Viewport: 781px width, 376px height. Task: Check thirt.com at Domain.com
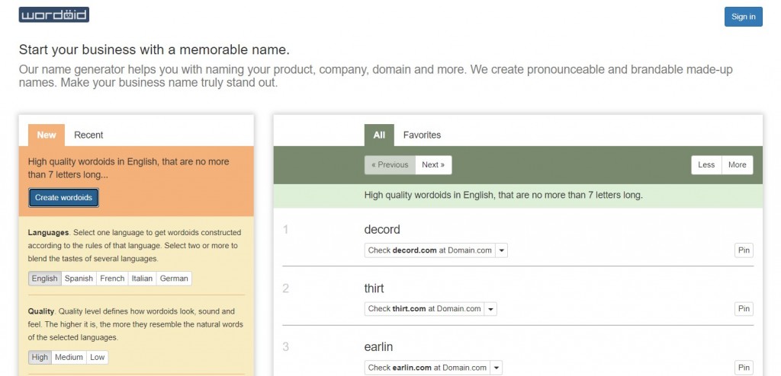click(x=424, y=309)
